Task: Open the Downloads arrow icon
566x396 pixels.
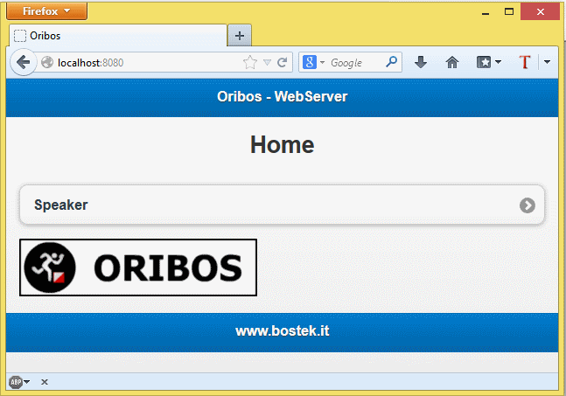Action: click(x=421, y=62)
